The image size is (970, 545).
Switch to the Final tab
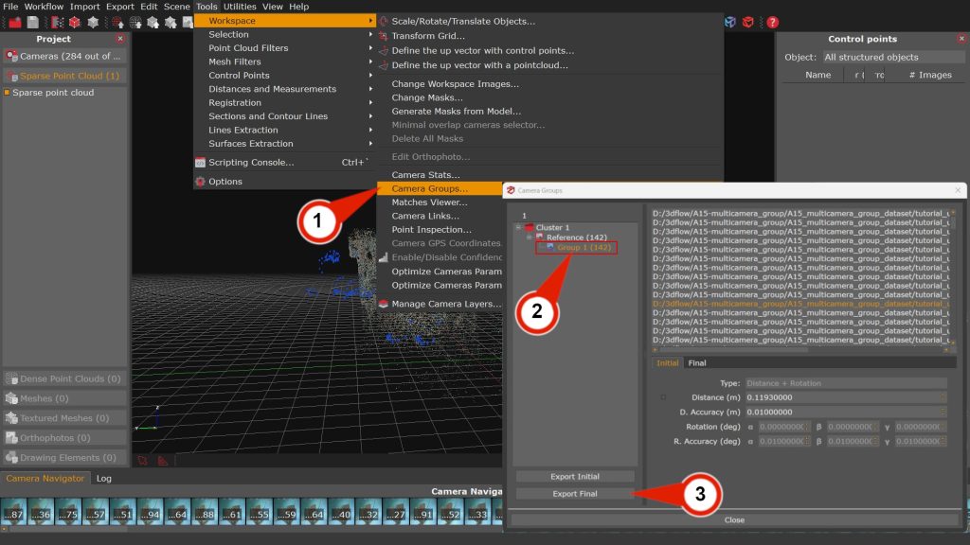click(x=696, y=363)
